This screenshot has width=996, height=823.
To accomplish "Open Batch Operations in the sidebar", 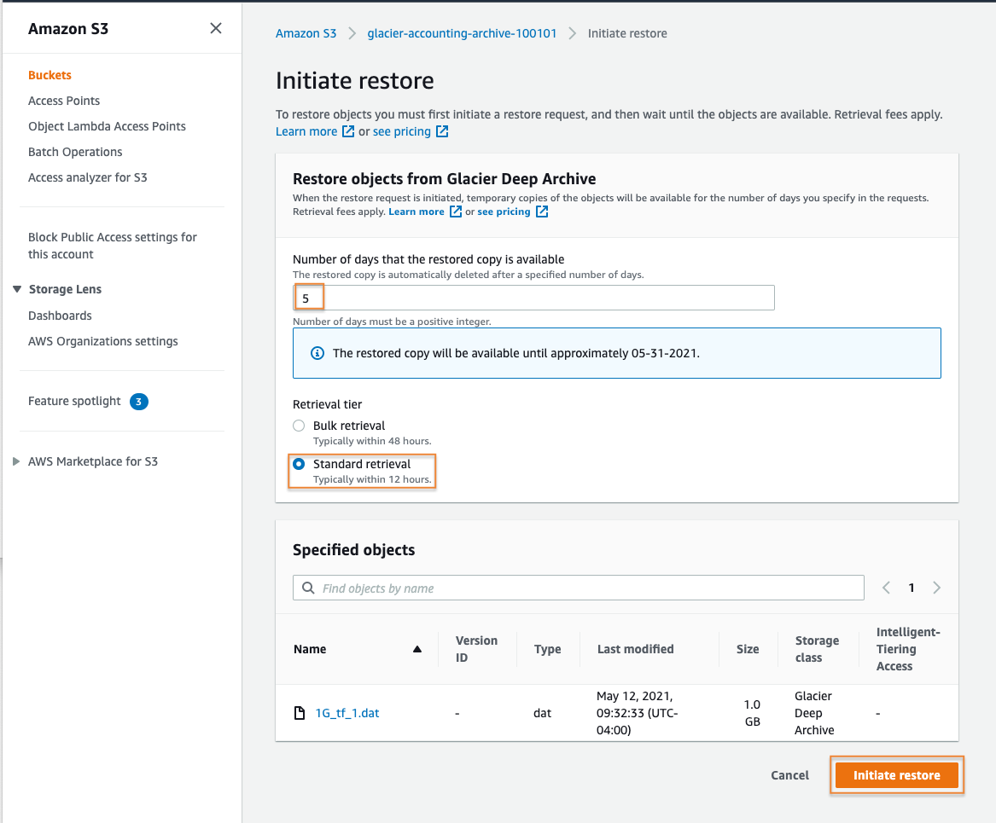I will click(x=75, y=153).
